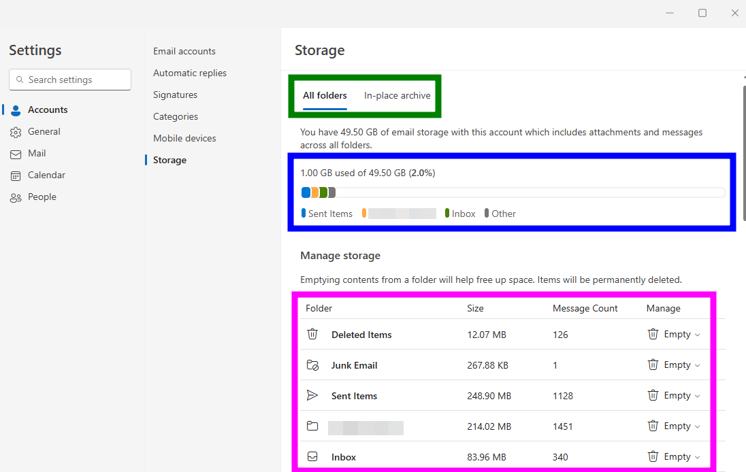
Task: Click the trash icon beside Sent Items Empty
Action: pyautogui.click(x=653, y=395)
